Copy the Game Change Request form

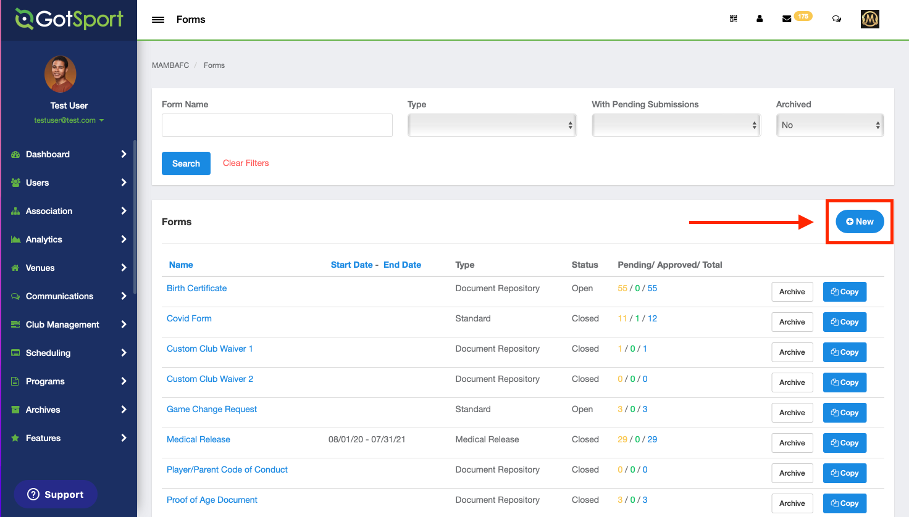point(845,413)
